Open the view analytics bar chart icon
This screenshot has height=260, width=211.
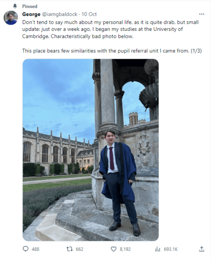157,249
